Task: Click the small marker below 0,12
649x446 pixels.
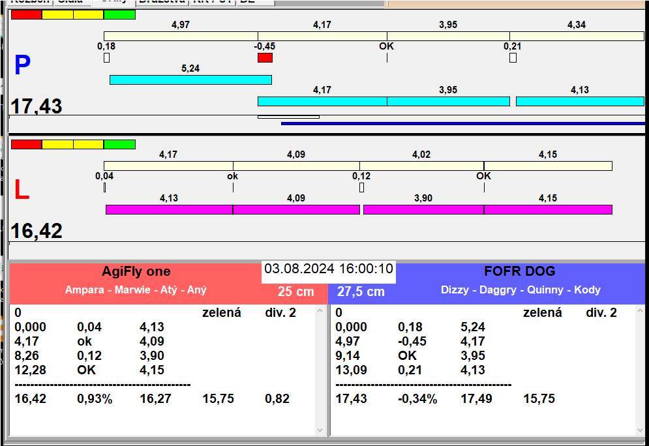Action: (361, 188)
